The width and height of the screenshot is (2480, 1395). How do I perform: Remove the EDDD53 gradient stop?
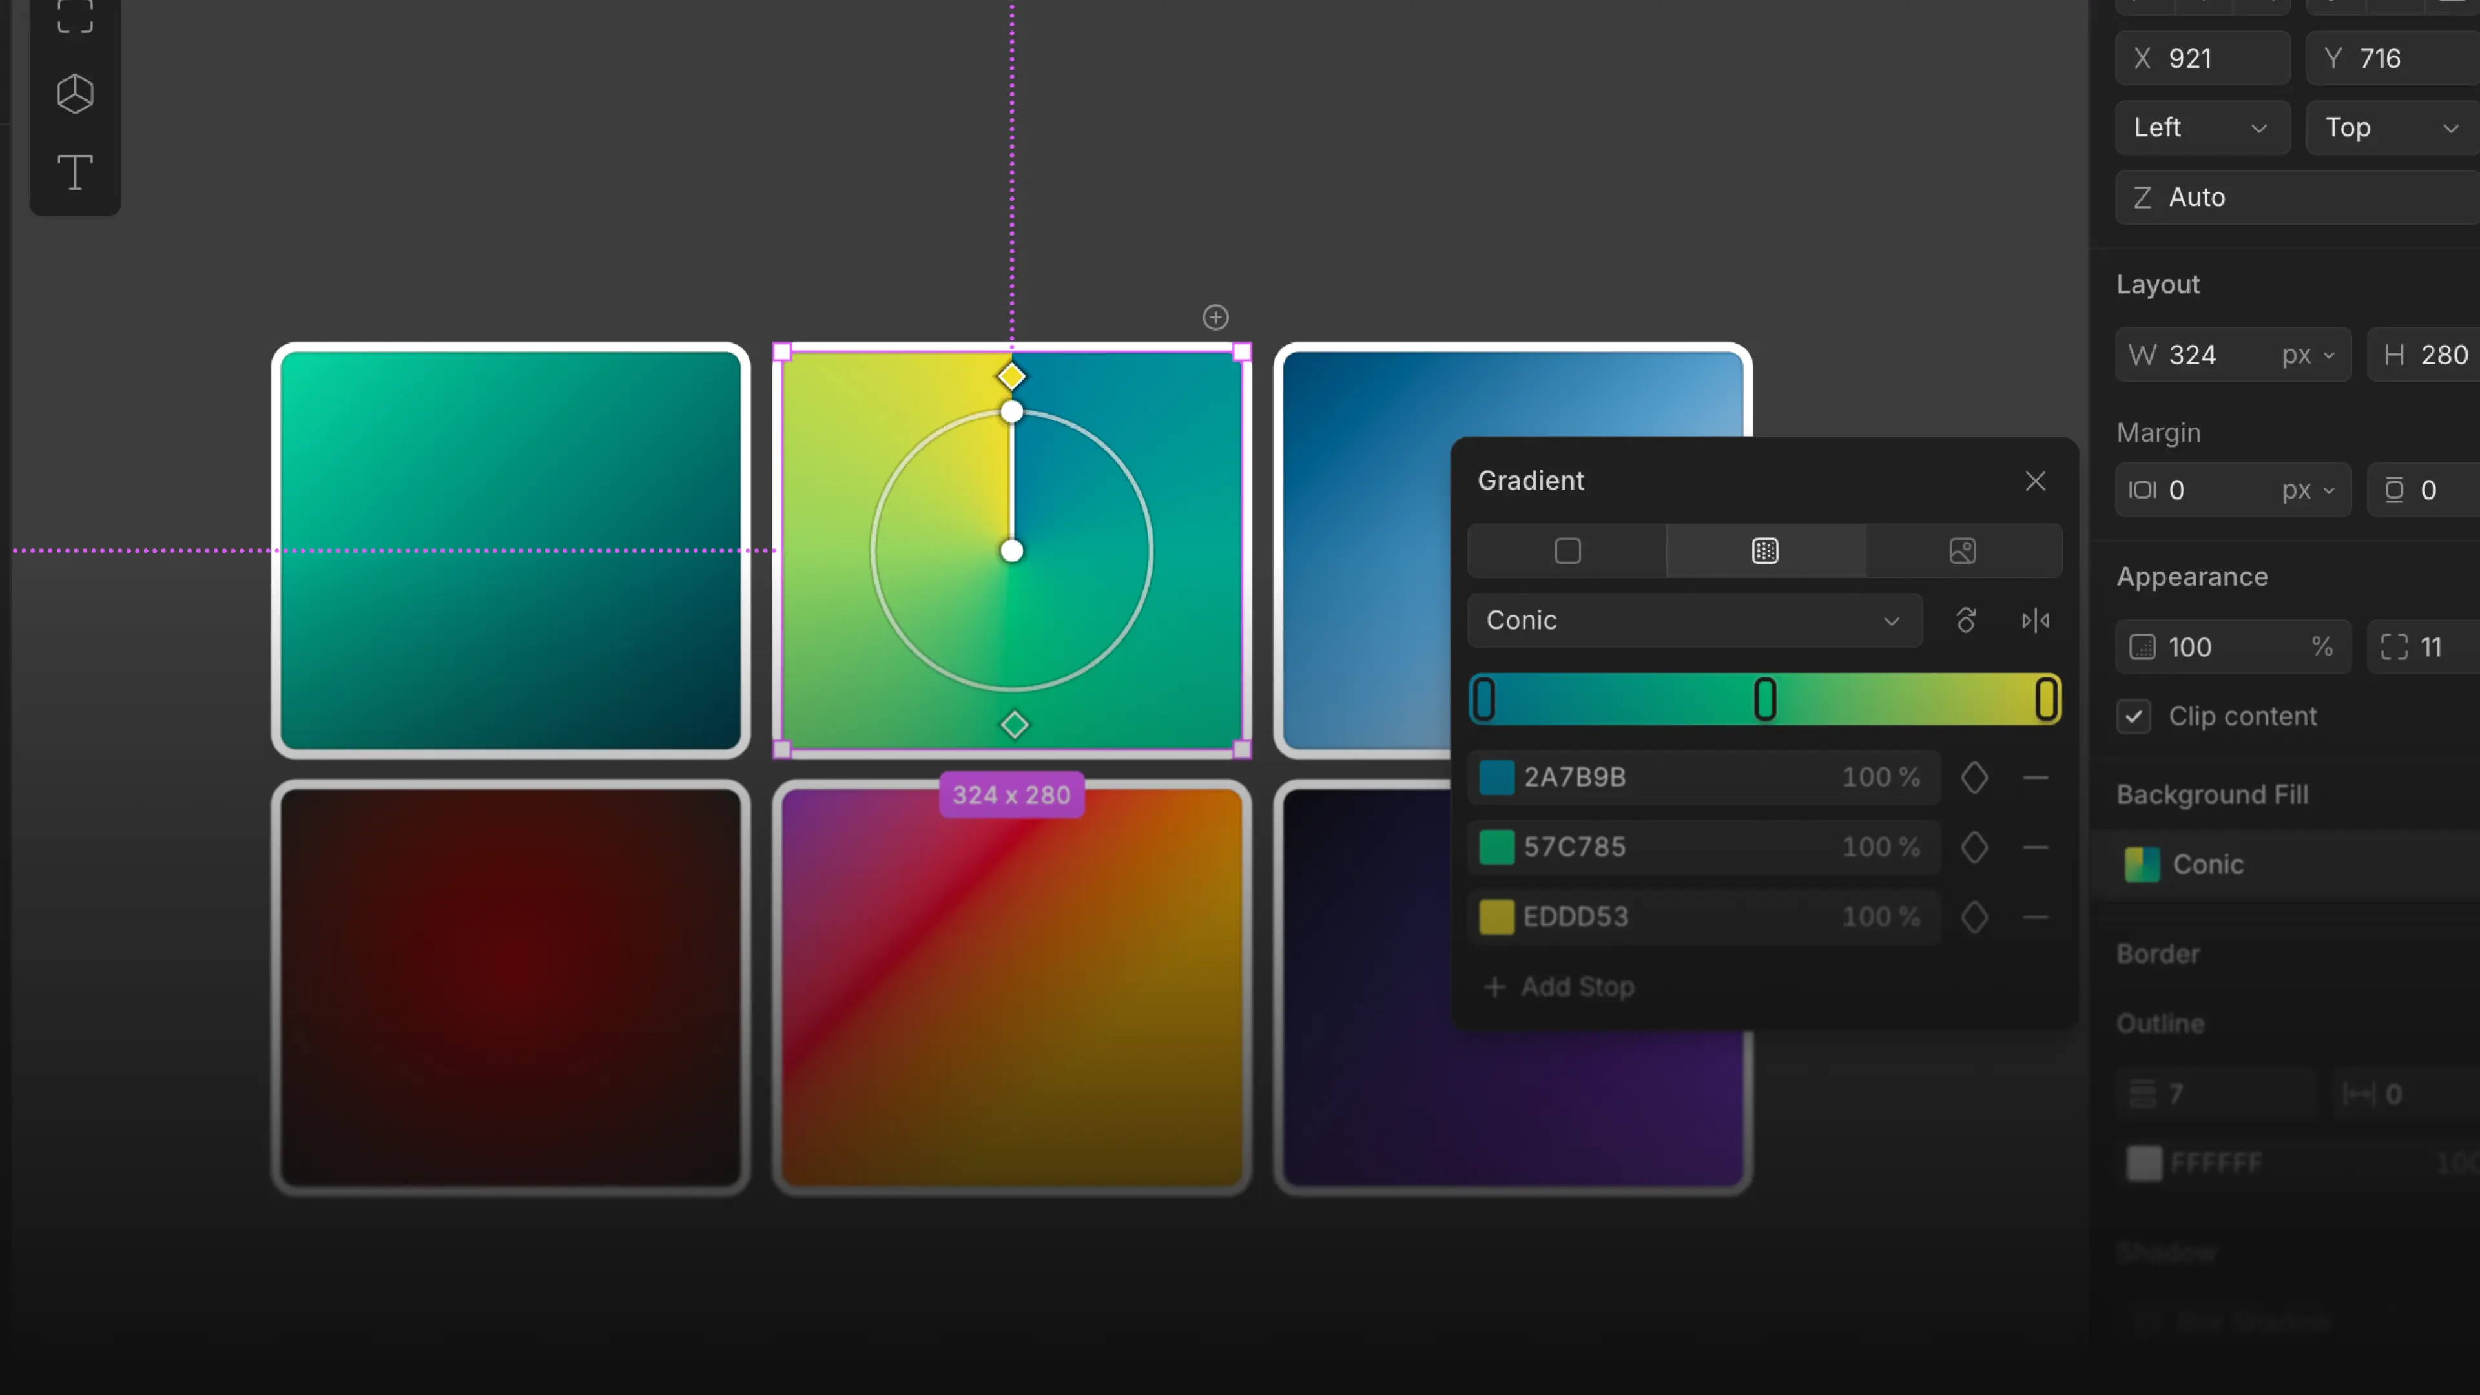click(2035, 916)
